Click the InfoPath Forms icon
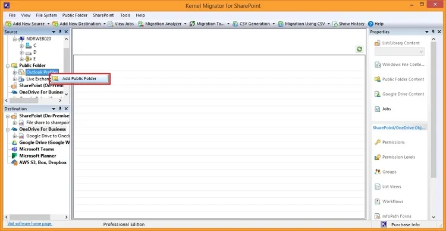The width and height of the screenshot is (446, 231). pos(378,216)
